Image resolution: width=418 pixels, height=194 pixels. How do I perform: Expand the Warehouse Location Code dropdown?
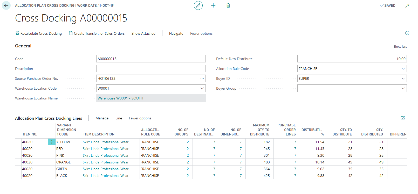pos(202,88)
